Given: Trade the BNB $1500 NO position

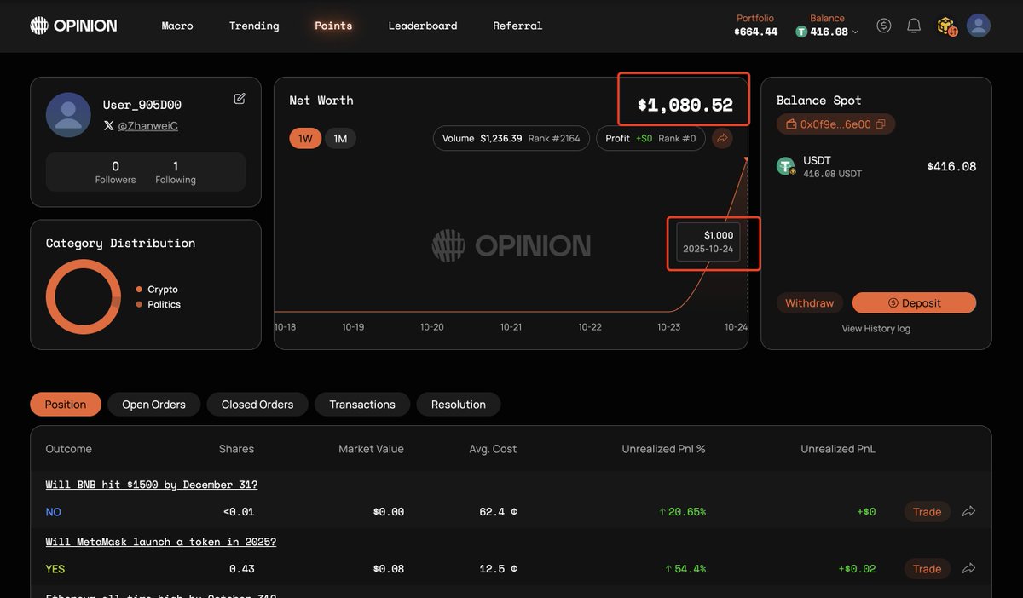Looking at the screenshot, I should (x=927, y=512).
